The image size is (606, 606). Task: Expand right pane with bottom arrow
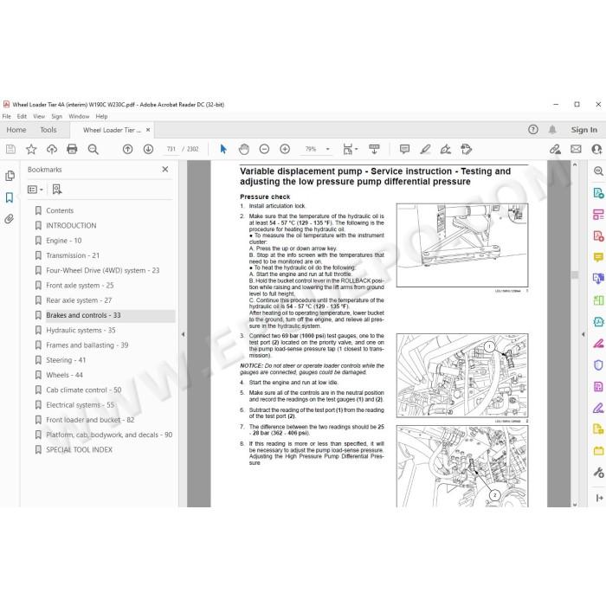tap(599, 498)
